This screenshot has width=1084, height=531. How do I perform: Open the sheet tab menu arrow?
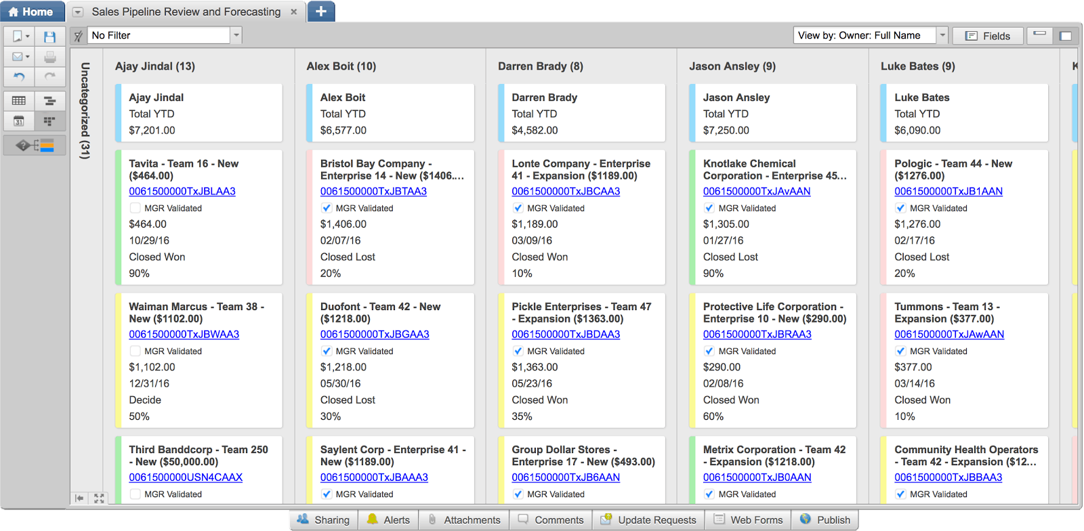coord(78,12)
